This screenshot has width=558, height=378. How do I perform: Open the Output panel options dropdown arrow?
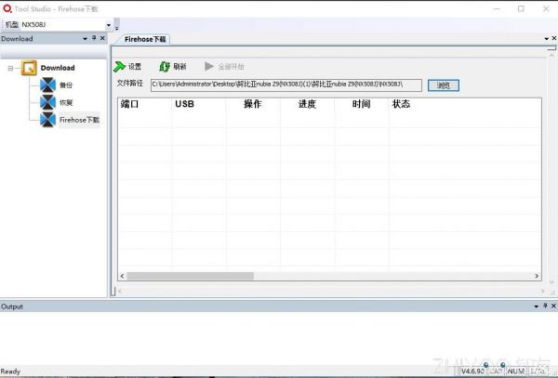point(535,306)
